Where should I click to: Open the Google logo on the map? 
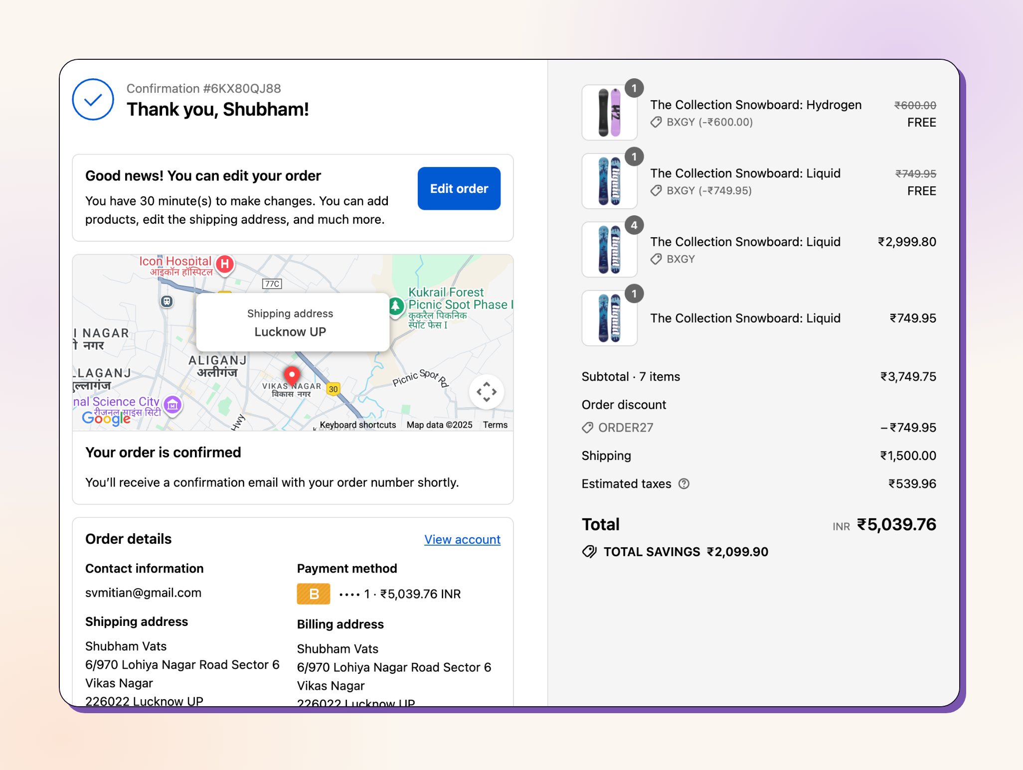click(106, 418)
